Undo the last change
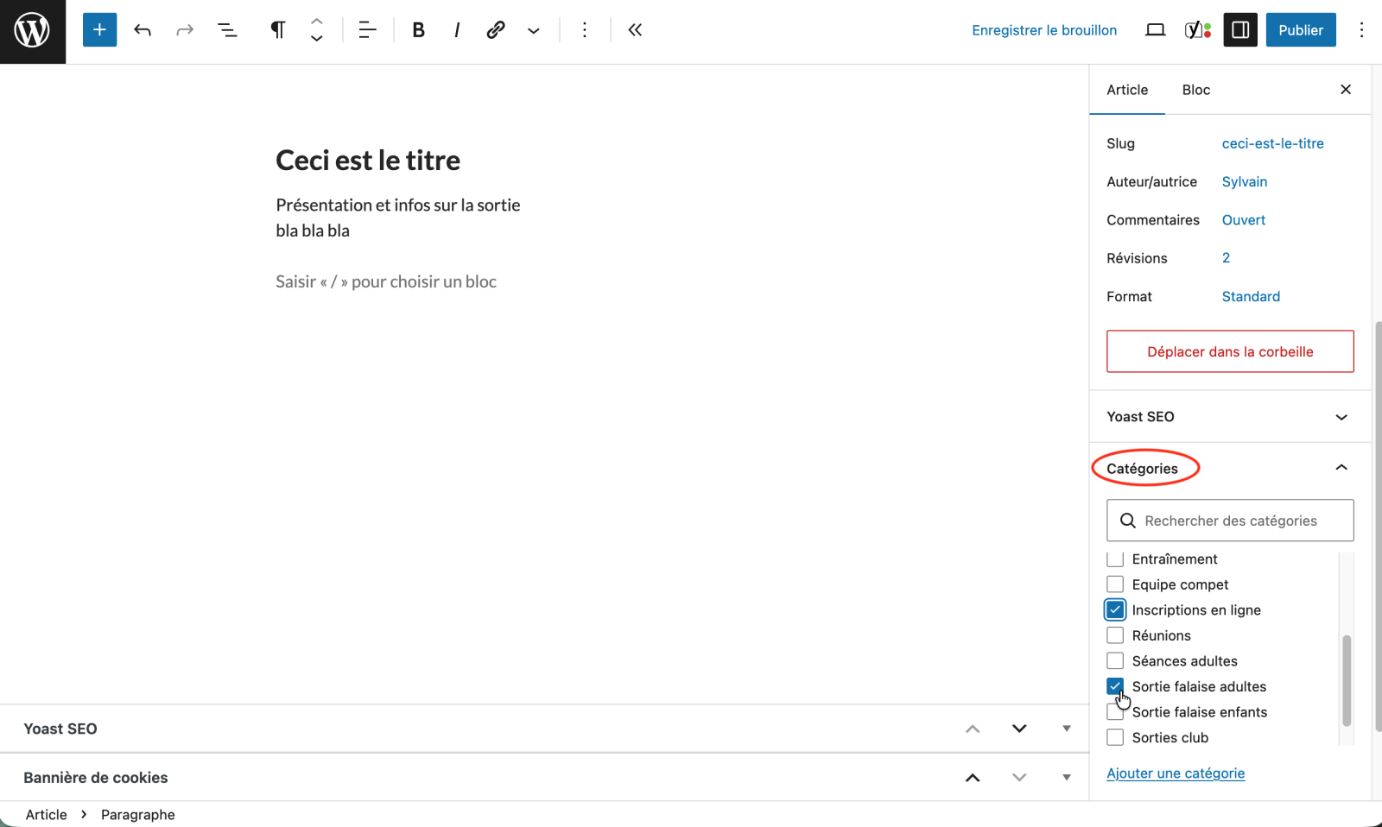This screenshot has height=827, width=1382. point(143,30)
